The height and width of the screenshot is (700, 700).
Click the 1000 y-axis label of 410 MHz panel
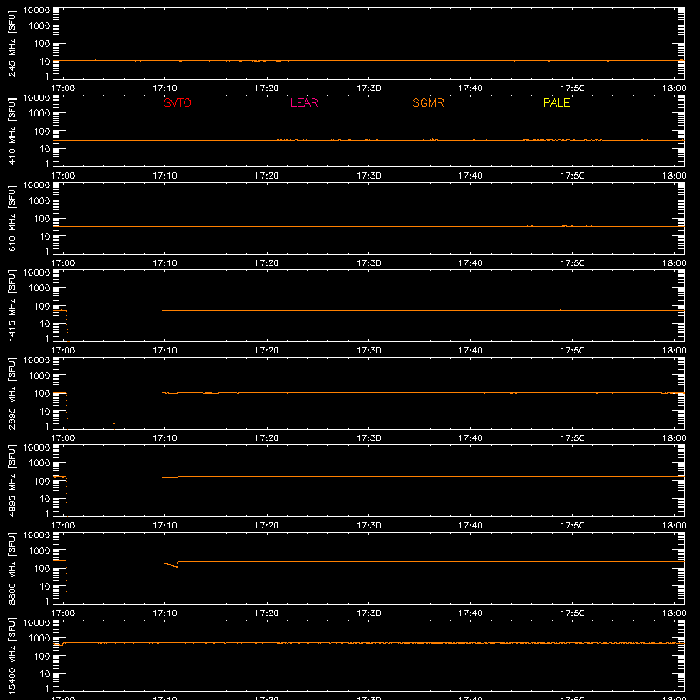(39, 113)
